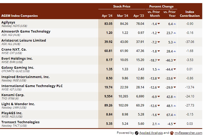203x139 pixels.
Task: Click down arrow beside Everi -18.7
Action: coord(159,60)
